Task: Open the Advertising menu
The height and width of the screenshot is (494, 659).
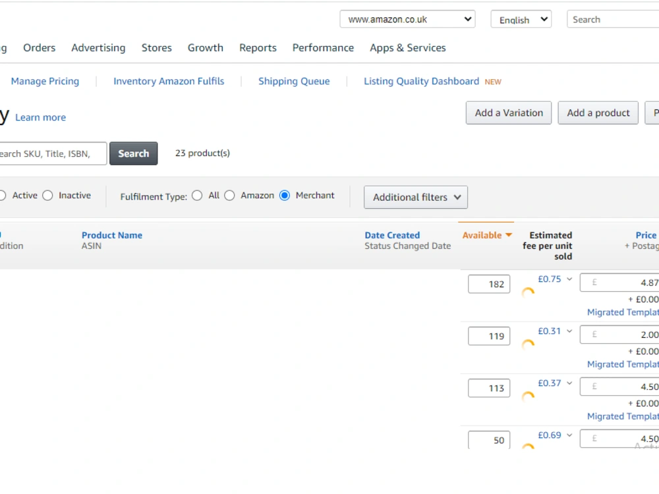Action: [98, 48]
